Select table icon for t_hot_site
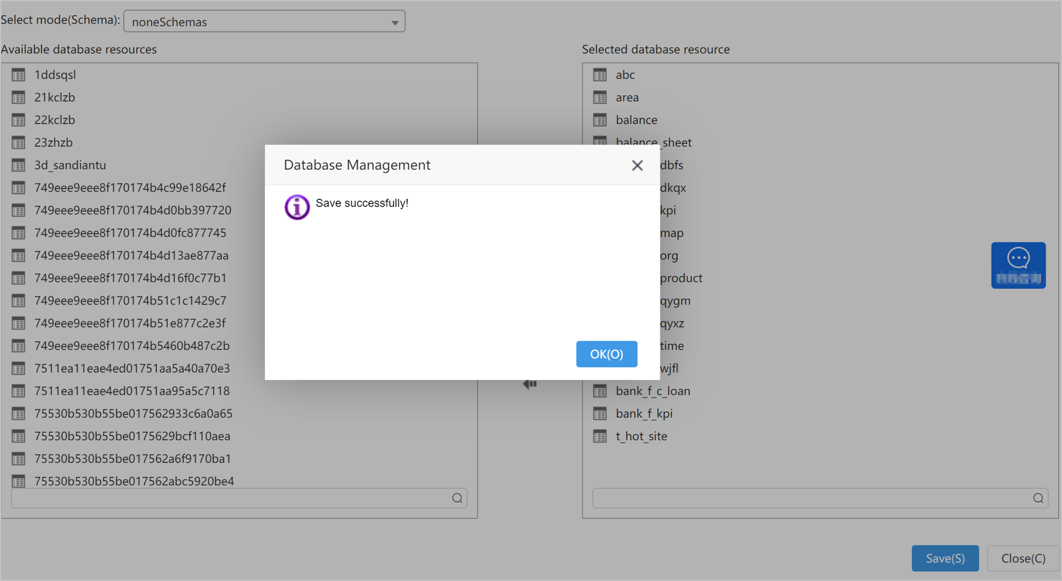This screenshot has height=581, width=1062. click(x=600, y=436)
